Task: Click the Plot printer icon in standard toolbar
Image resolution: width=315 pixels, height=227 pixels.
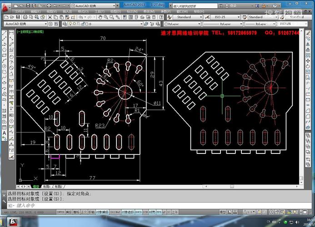Action: click(x=25, y=17)
